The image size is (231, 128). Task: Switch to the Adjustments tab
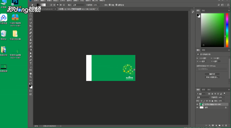pyautogui.click(x=203, y=50)
